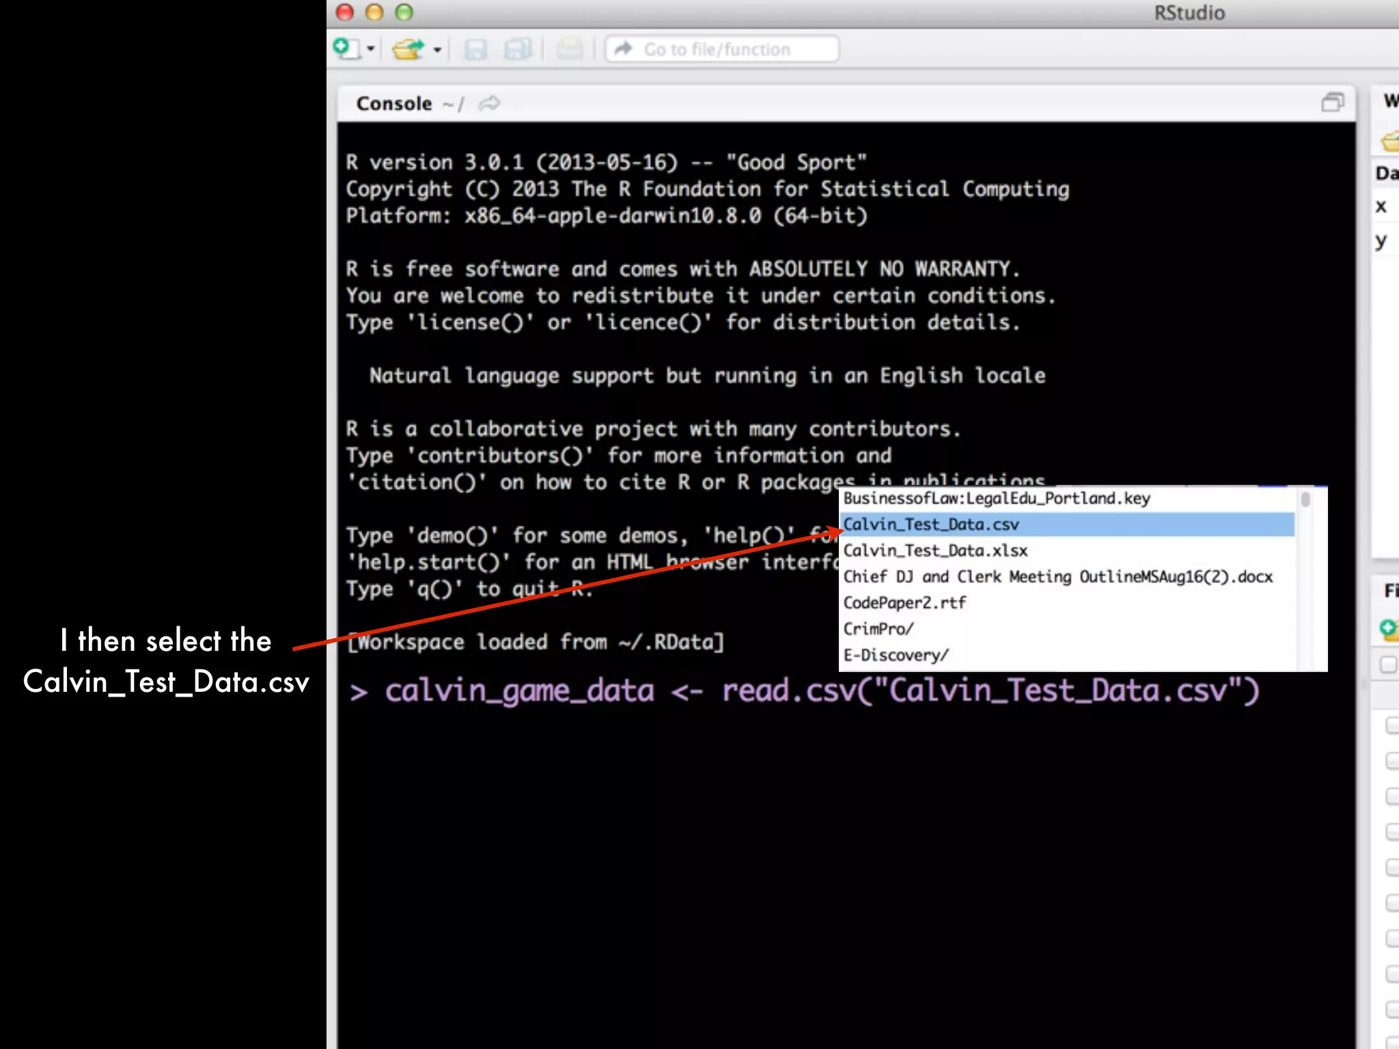Choose Calvin_Test_Data.xlsx from completion list
1399x1049 pixels.
click(935, 550)
